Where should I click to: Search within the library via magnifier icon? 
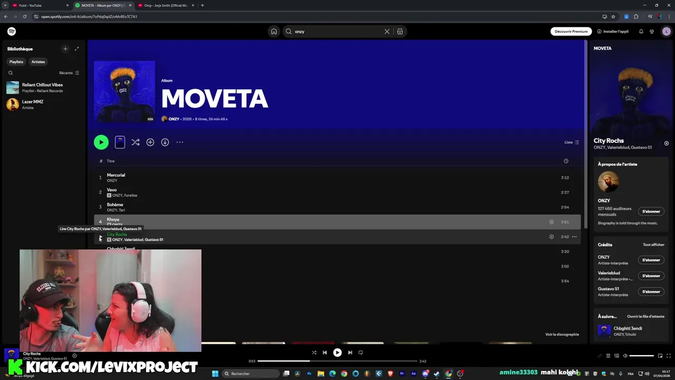point(11,73)
